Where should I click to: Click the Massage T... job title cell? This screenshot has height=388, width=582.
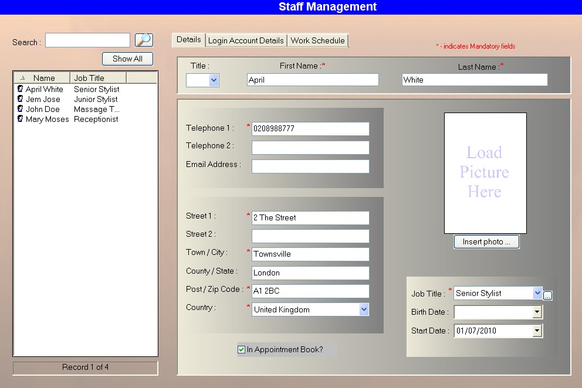click(96, 109)
